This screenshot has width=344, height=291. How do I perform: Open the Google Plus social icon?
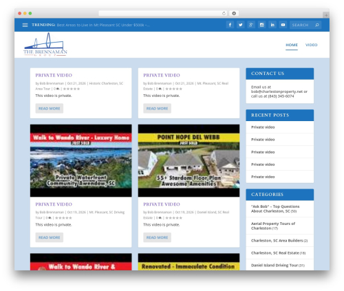coord(251,25)
